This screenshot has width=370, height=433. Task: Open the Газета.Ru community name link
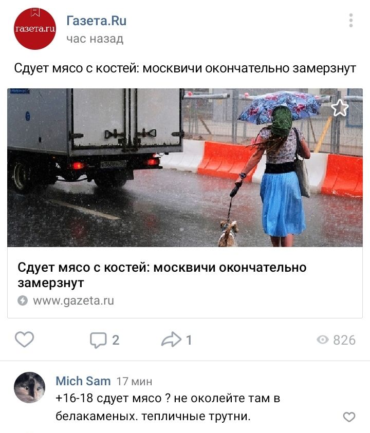tap(97, 21)
